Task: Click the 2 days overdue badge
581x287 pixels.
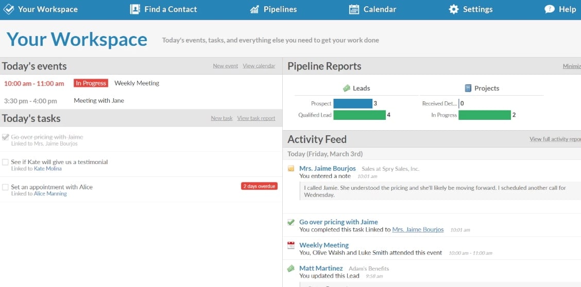Action: pyautogui.click(x=259, y=186)
